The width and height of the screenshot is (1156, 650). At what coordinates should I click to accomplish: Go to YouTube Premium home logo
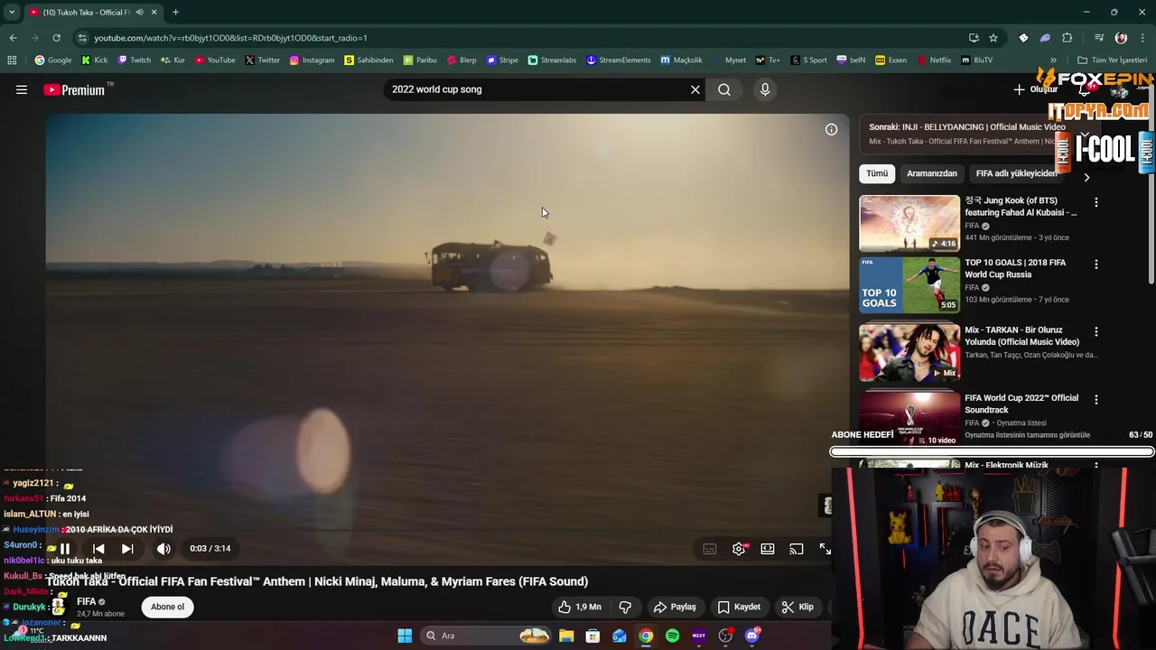tap(74, 89)
